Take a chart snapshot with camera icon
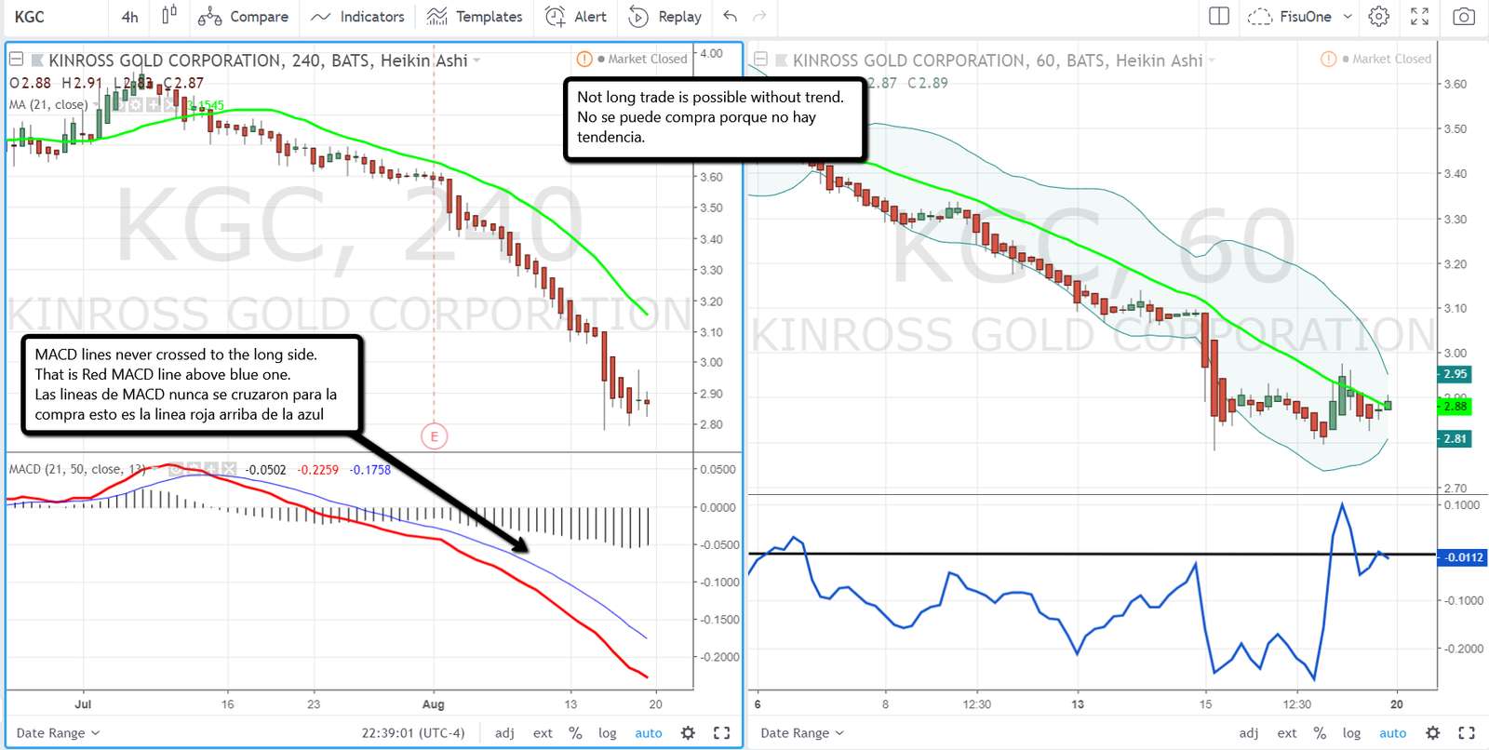 1464,17
